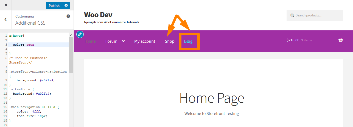Screen dimensions: 353x127
Task: Place cursor on the color: aqua line
Action: (x=39, y=45)
